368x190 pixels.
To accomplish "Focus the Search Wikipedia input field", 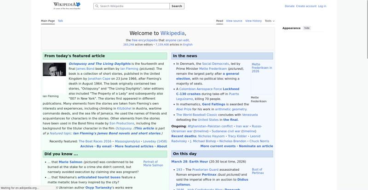I will tap(133, 6).
